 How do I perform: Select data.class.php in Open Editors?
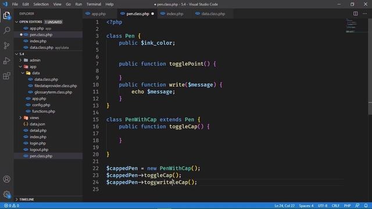(48, 48)
